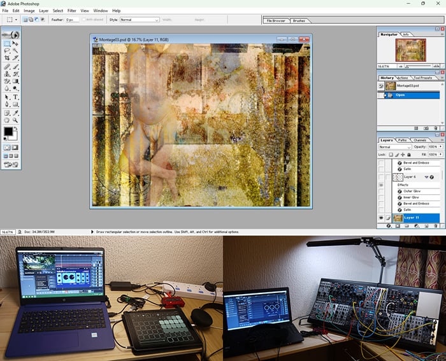Choose Add to selection mode
Screen dimensions: 446x361
pyautogui.click(x=31, y=20)
